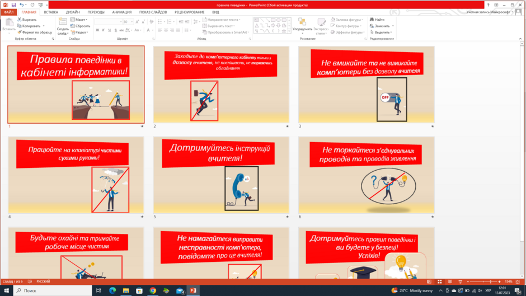The width and height of the screenshot is (526, 296).
Task: Expand the Replace (Заменить) dropdown arrow
Action: (393, 26)
